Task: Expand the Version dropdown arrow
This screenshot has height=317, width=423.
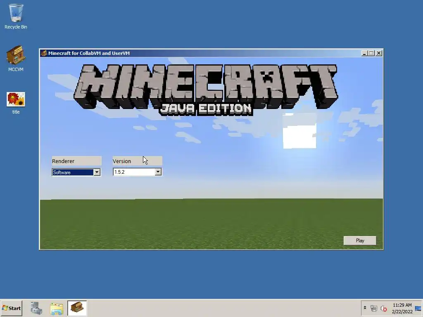Action: click(x=158, y=172)
